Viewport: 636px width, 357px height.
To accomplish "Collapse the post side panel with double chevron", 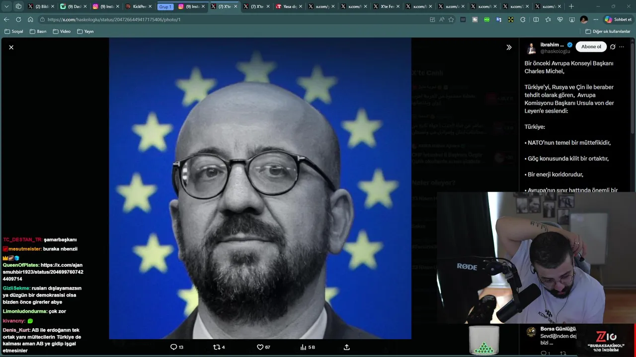I will coord(509,47).
